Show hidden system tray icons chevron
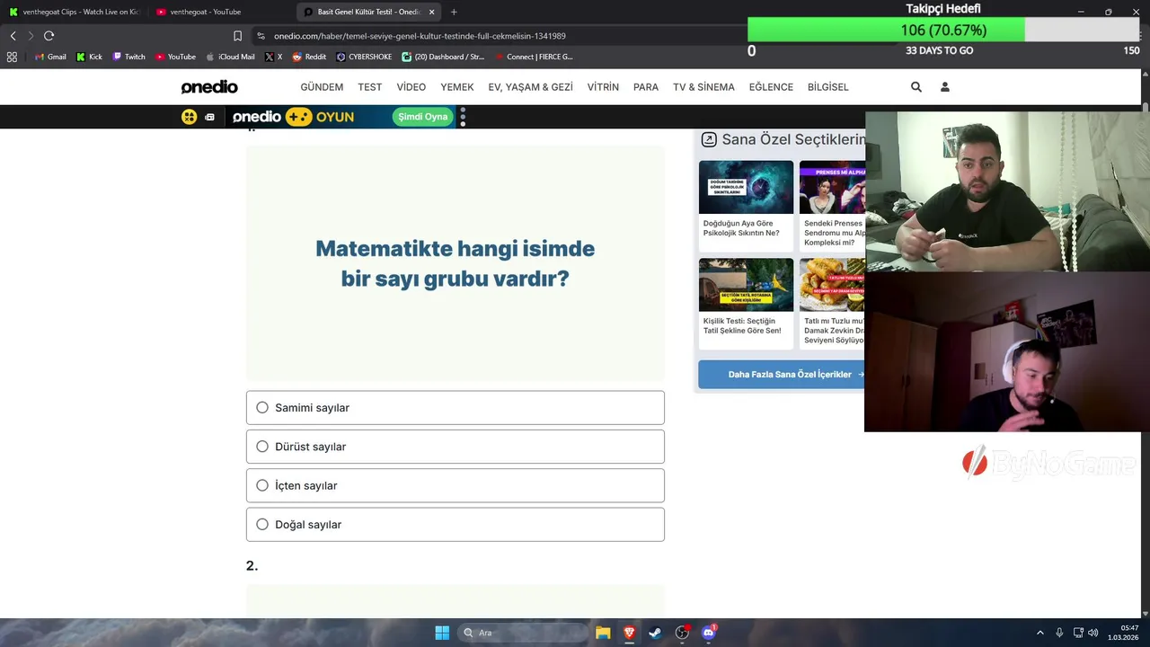Screen dimensions: 1150x647 pos(1040,633)
